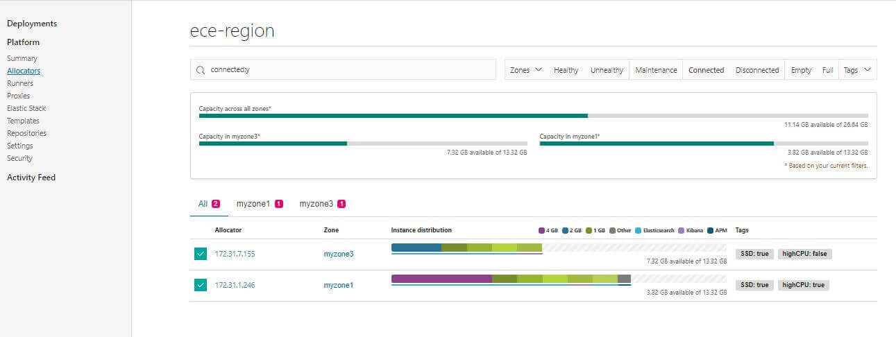896x337 pixels.
Task: Click the search magnifier icon
Action: [201, 70]
